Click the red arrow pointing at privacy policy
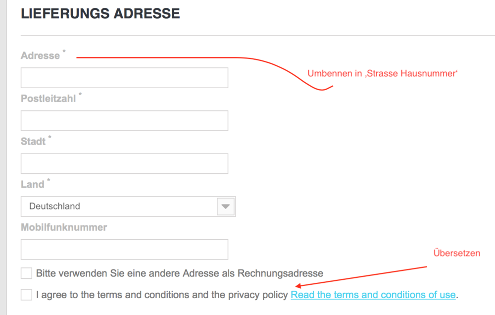This screenshot has width=495, height=315. (x=361, y=277)
